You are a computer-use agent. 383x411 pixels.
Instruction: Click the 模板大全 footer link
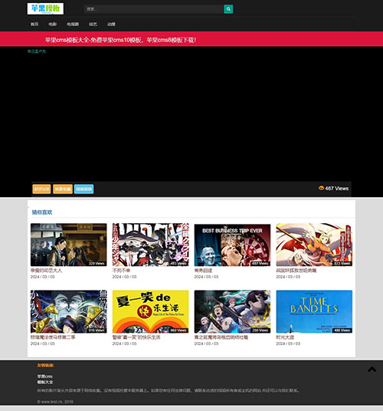[44, 382]
